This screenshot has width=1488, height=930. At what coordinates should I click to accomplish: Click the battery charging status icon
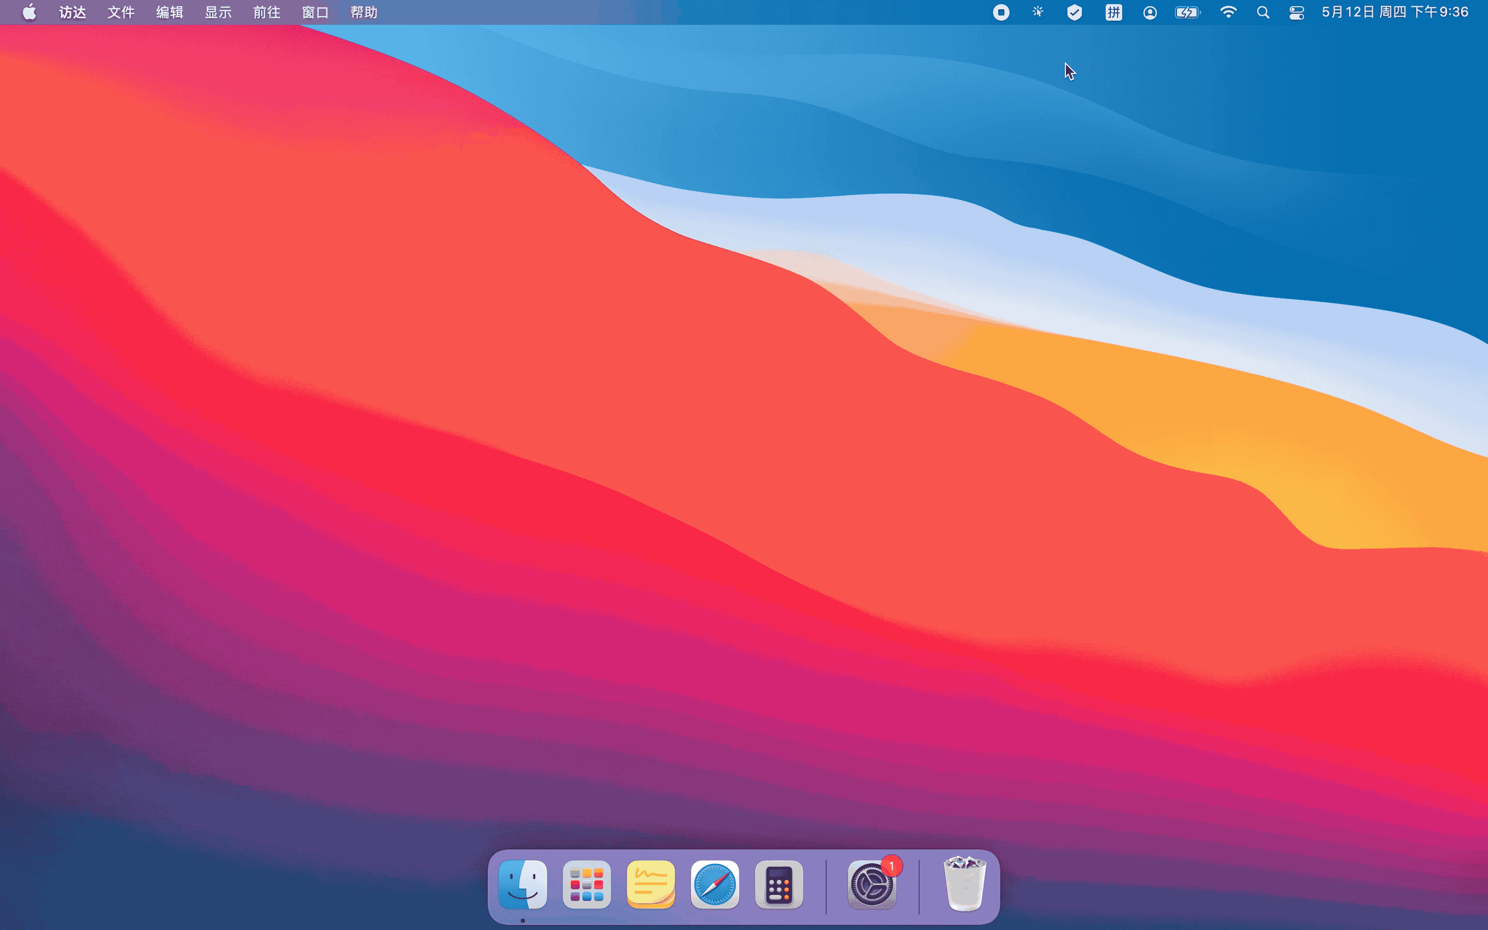(1187, 12)
